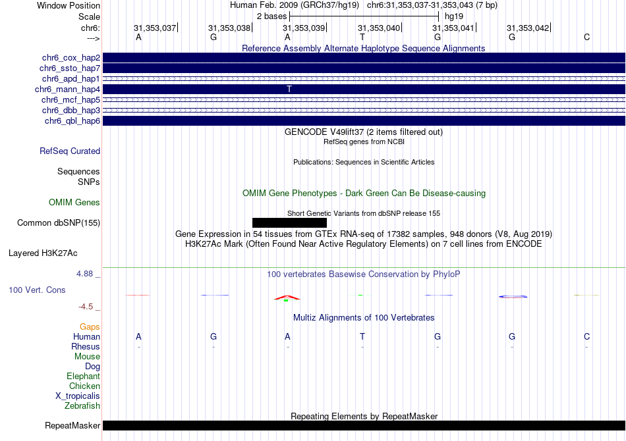This screenshot has height=441, width=626.
Task: Click the Scale label
Action: pyautogui.click(x=89, y=16)
